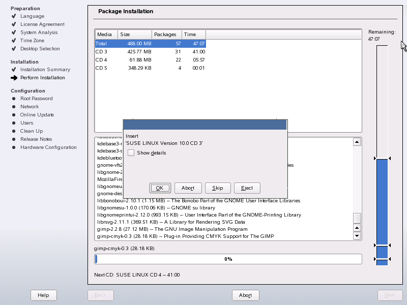Click the Time Zone step label

(32, 41)
